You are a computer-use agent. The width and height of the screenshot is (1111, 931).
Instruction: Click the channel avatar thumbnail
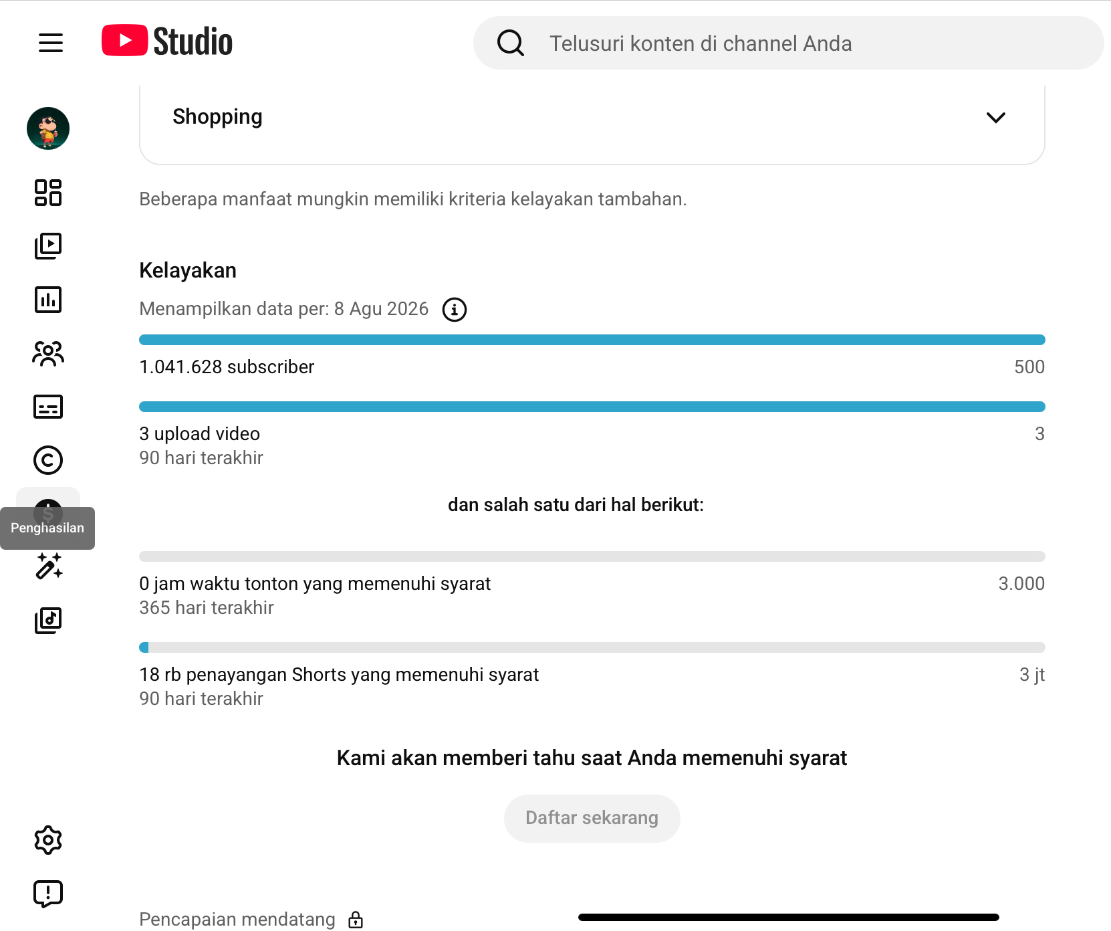click(x=48, y=128)
